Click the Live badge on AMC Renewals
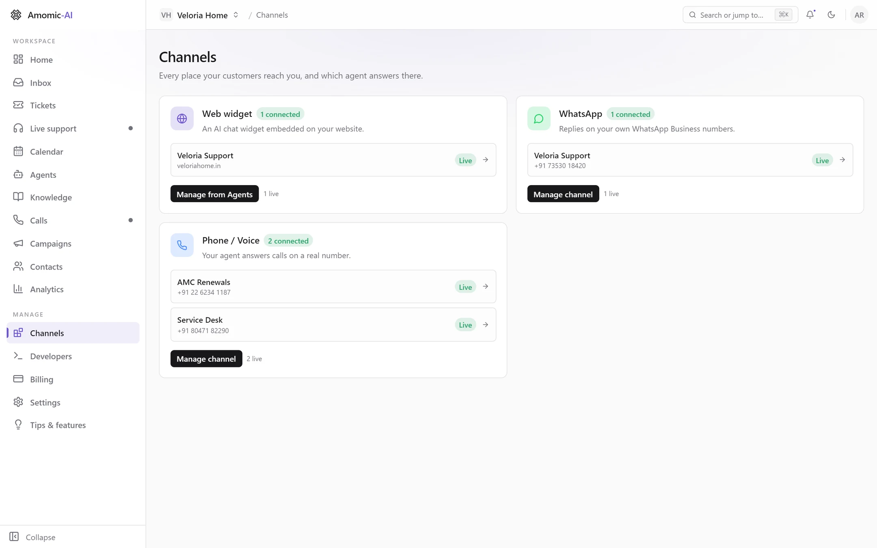Screen dimensions: 877x548 pos(465,287)
